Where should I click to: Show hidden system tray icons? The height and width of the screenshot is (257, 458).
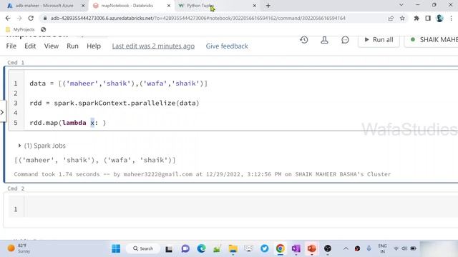click(346, 248)
